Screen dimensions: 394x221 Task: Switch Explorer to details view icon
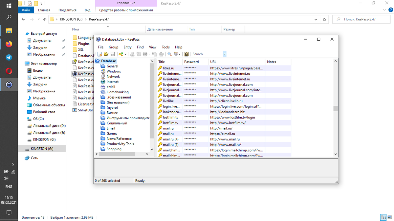[x=383, y=217]
